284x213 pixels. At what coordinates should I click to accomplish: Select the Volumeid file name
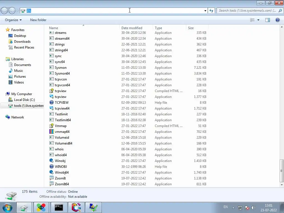click(x=62, y=138)
